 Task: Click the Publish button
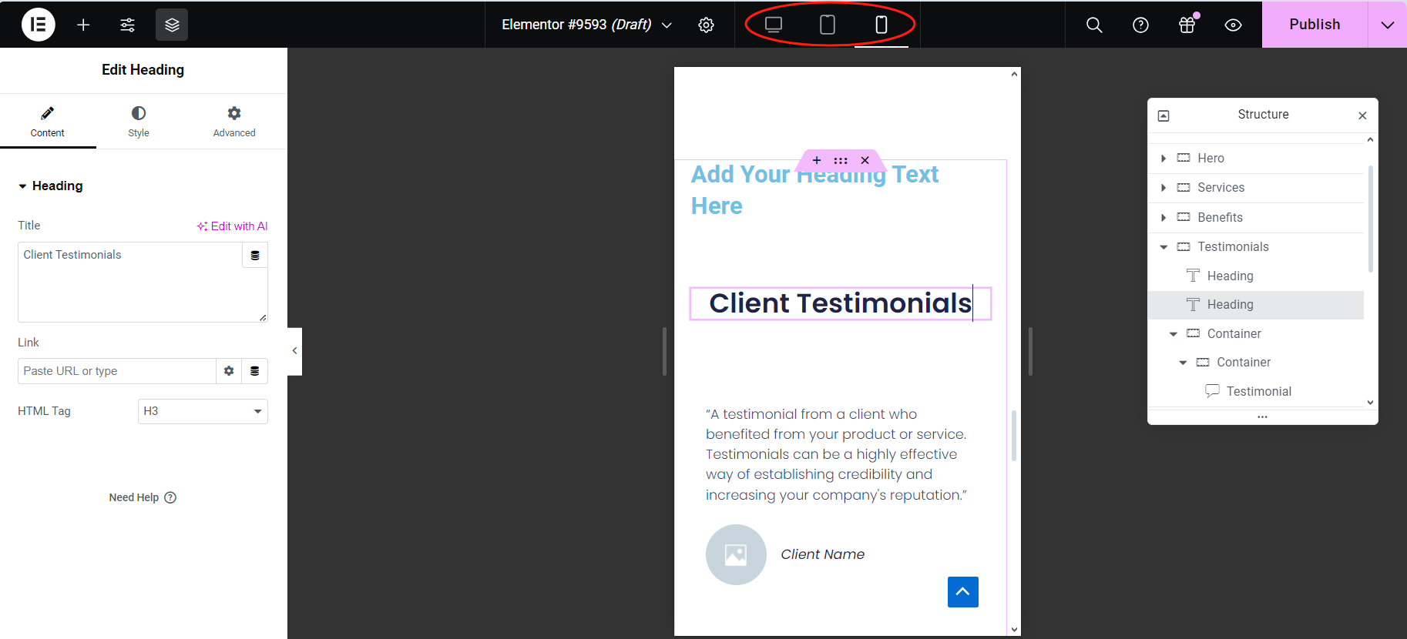click(x=1315, y=25)
